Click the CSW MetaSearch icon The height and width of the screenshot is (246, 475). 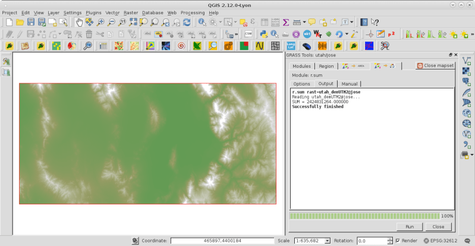click(x=248, y=34)
